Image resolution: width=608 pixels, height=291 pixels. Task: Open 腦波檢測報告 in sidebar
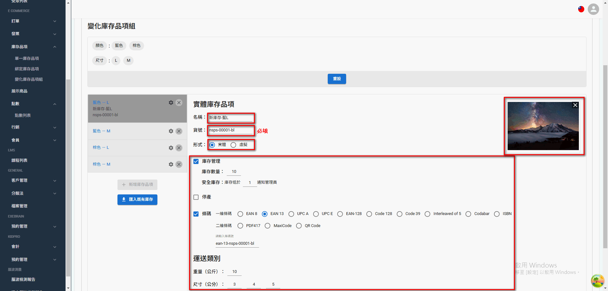23,280
